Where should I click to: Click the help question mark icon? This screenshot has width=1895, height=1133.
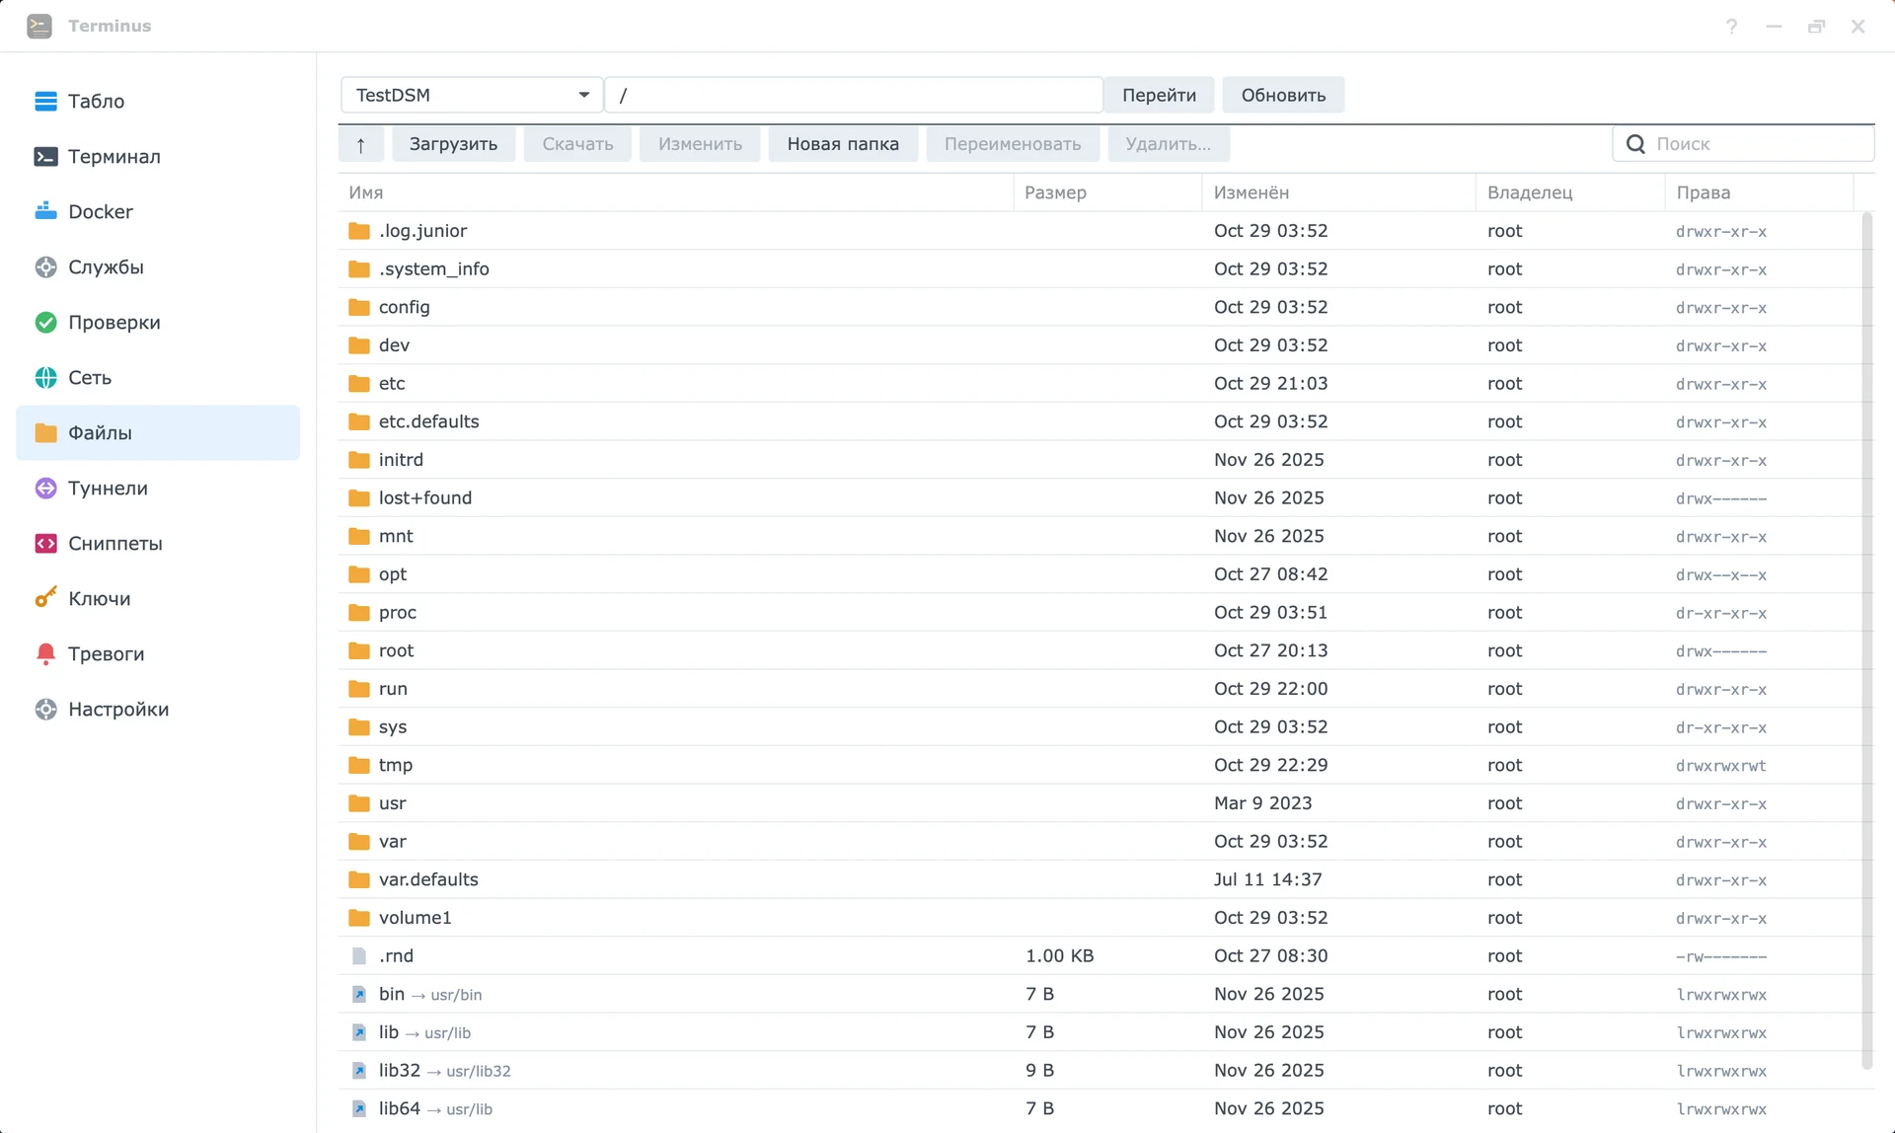1731,27
